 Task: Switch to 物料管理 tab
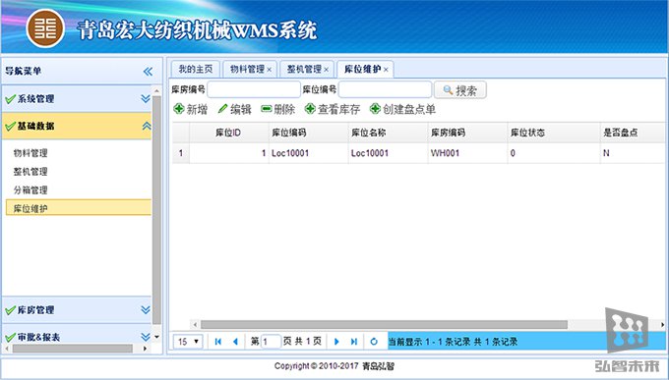click(x=248, y=69)
